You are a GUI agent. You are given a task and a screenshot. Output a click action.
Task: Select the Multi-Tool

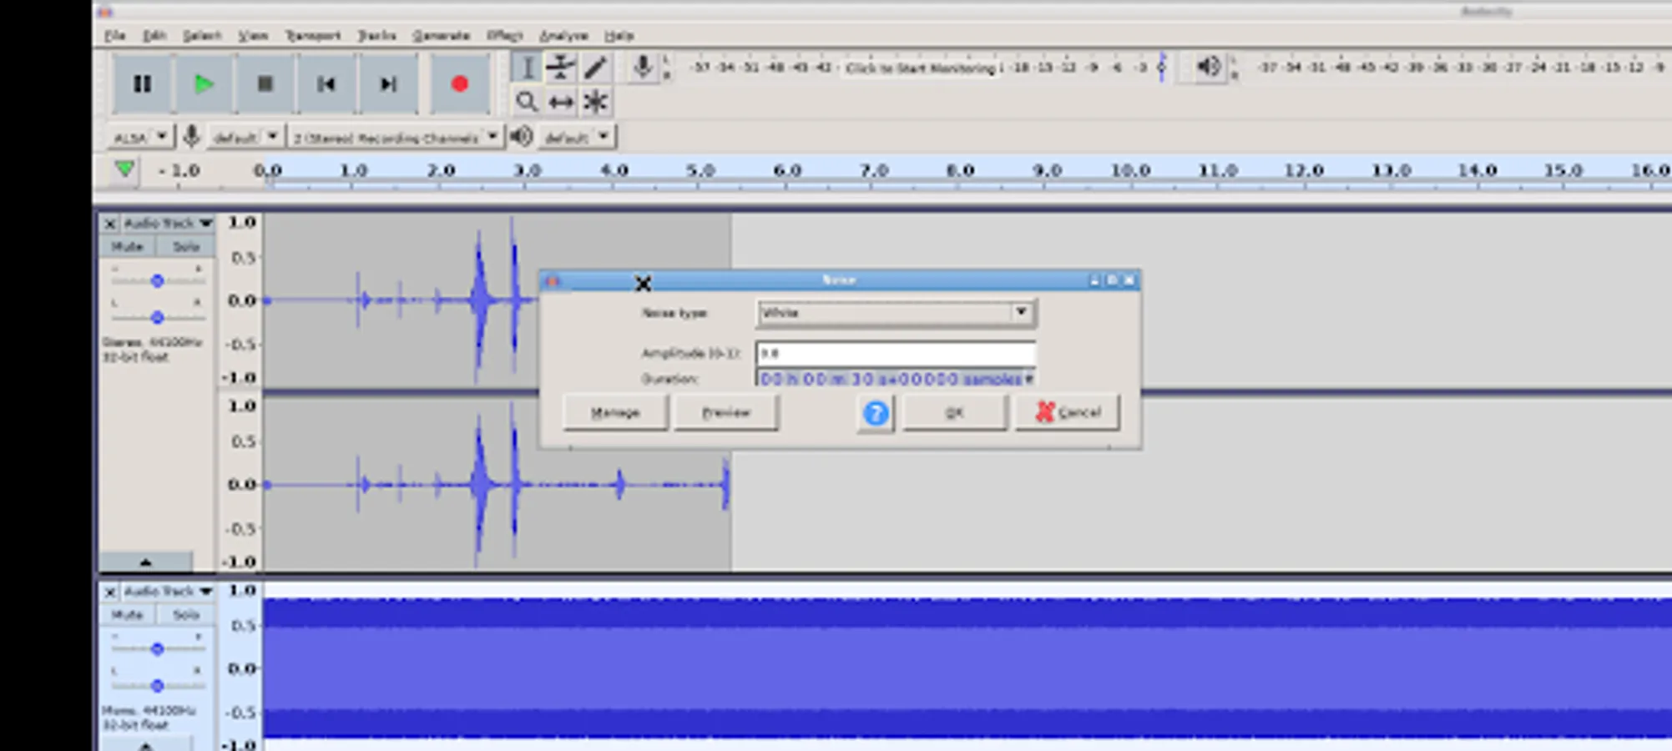[x=595, y=102]
